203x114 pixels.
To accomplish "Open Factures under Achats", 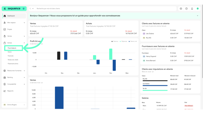I will pos(11,56).
